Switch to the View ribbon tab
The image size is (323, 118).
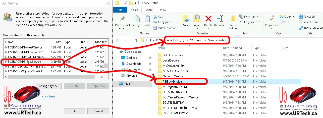(163, 10)
